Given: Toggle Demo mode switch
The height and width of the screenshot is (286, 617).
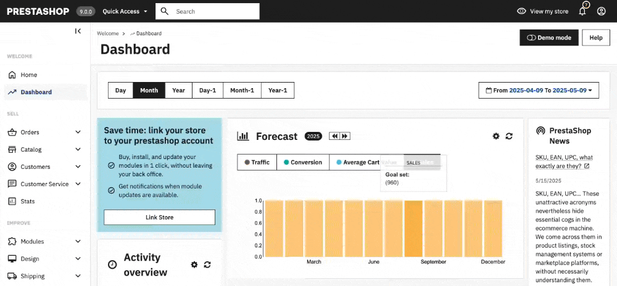Looking at the screenshot, I should click(x=549, y=38).
